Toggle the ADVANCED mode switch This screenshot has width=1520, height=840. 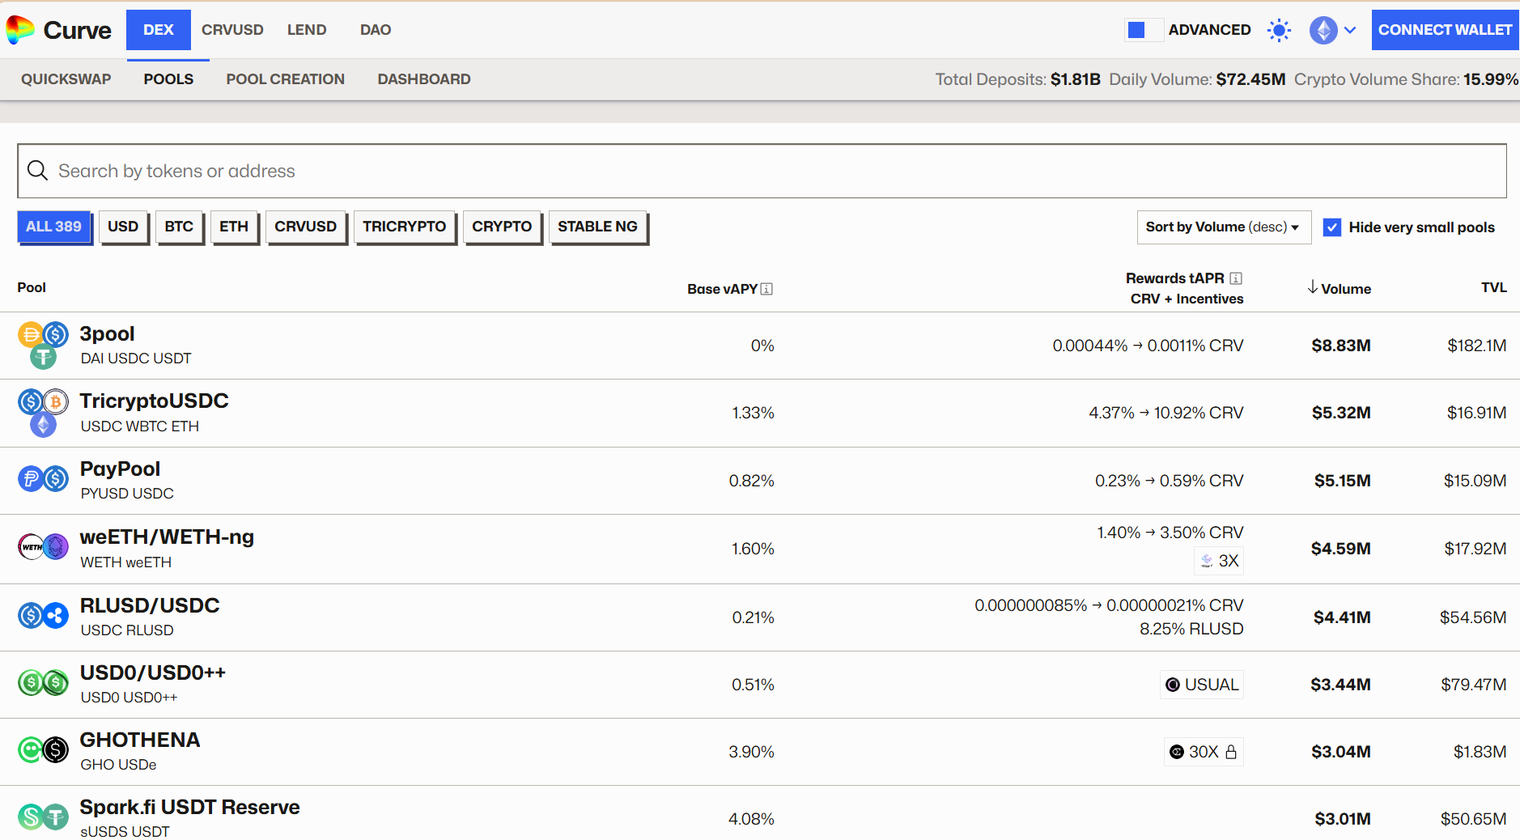[1144, 30]
